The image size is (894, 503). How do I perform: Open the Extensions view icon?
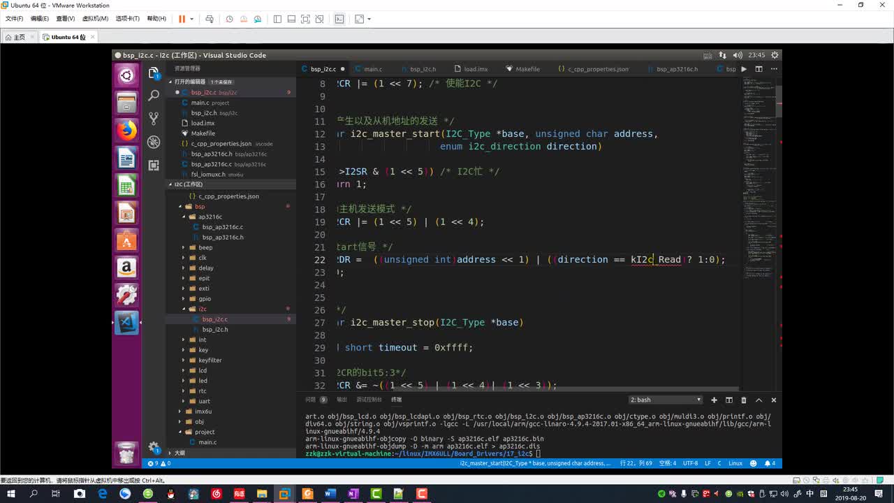[x=154, y=165]
